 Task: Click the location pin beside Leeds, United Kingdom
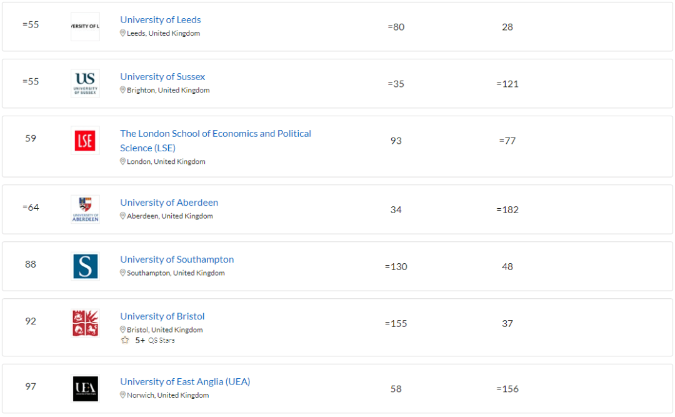(x=122, y=33)
